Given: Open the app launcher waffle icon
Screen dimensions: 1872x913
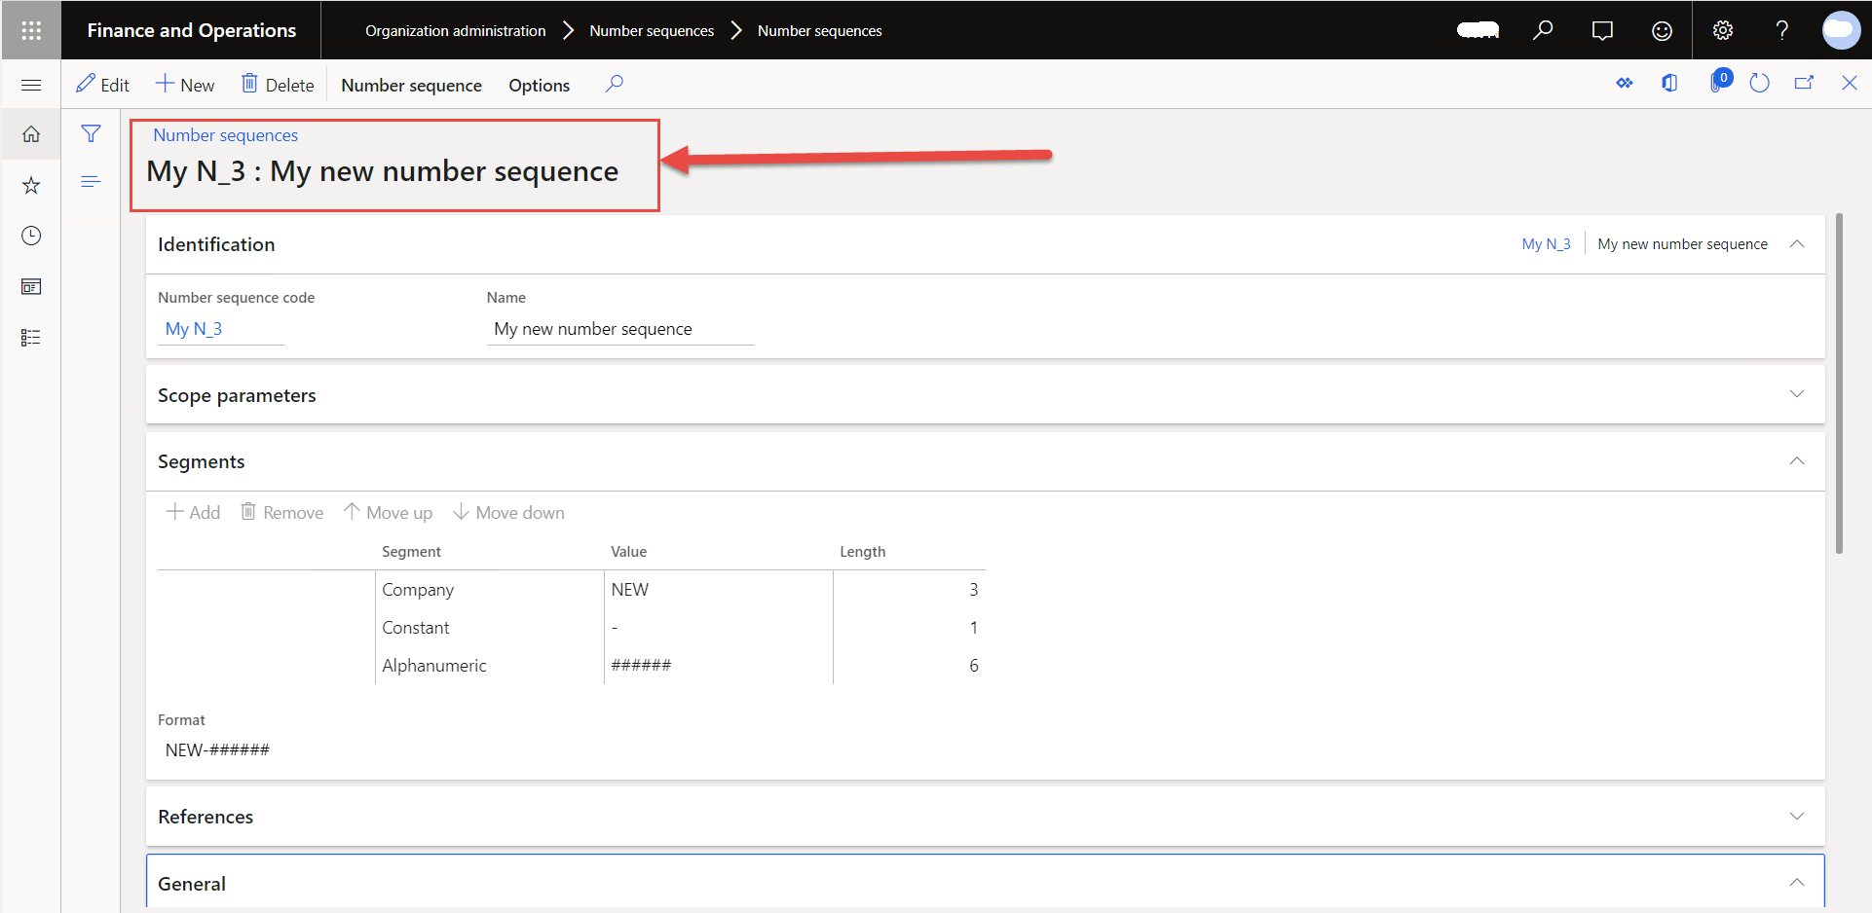Looking at the screenshot, I should 31,30.
